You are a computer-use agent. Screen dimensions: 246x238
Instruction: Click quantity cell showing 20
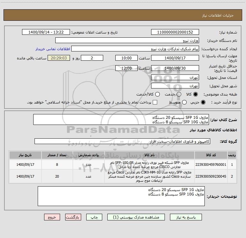point(57,176)
